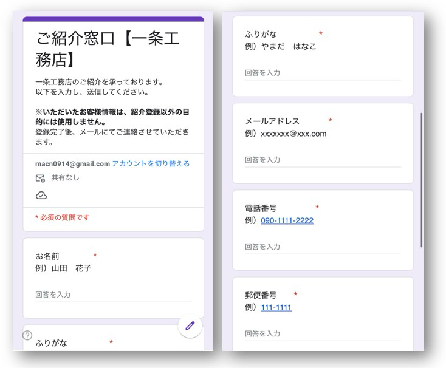Click the 郵便番号 question label
The height and width of the screenshot is (368, 446).
[261, 295]
